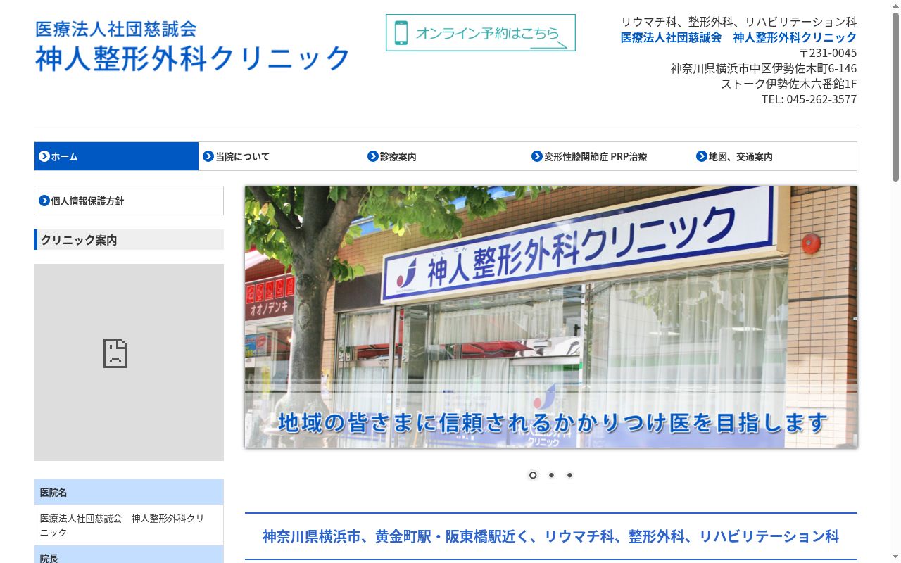
Task: Click the 院長 table header cell
Action: (x=129, y=556)
